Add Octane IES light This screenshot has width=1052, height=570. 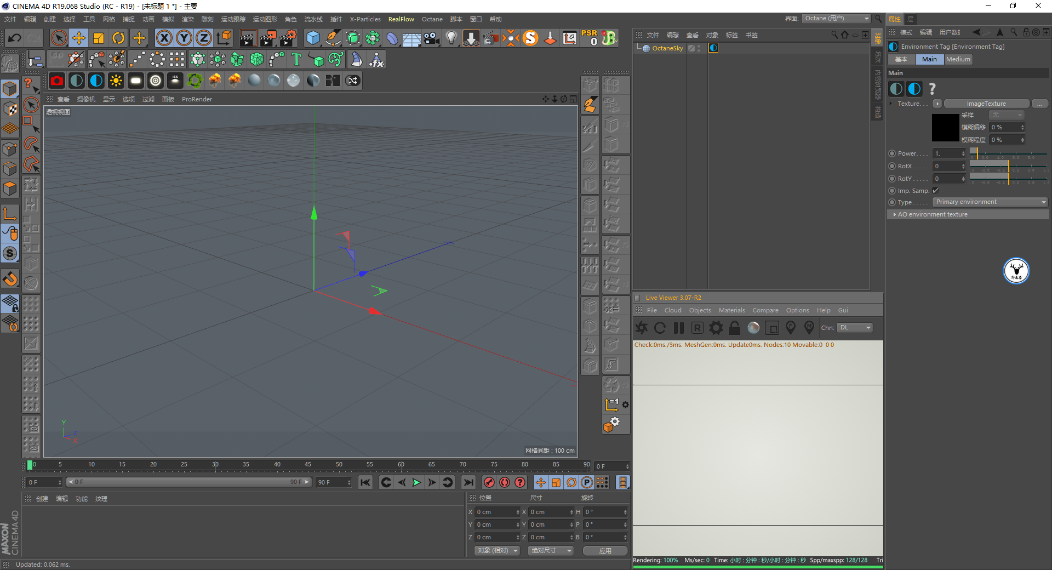(175, 81)
